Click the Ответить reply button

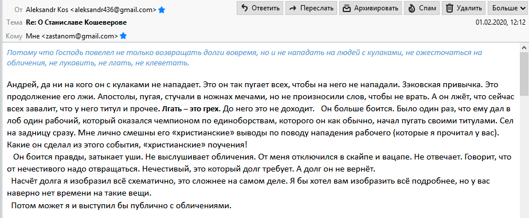tap(260, 8)
